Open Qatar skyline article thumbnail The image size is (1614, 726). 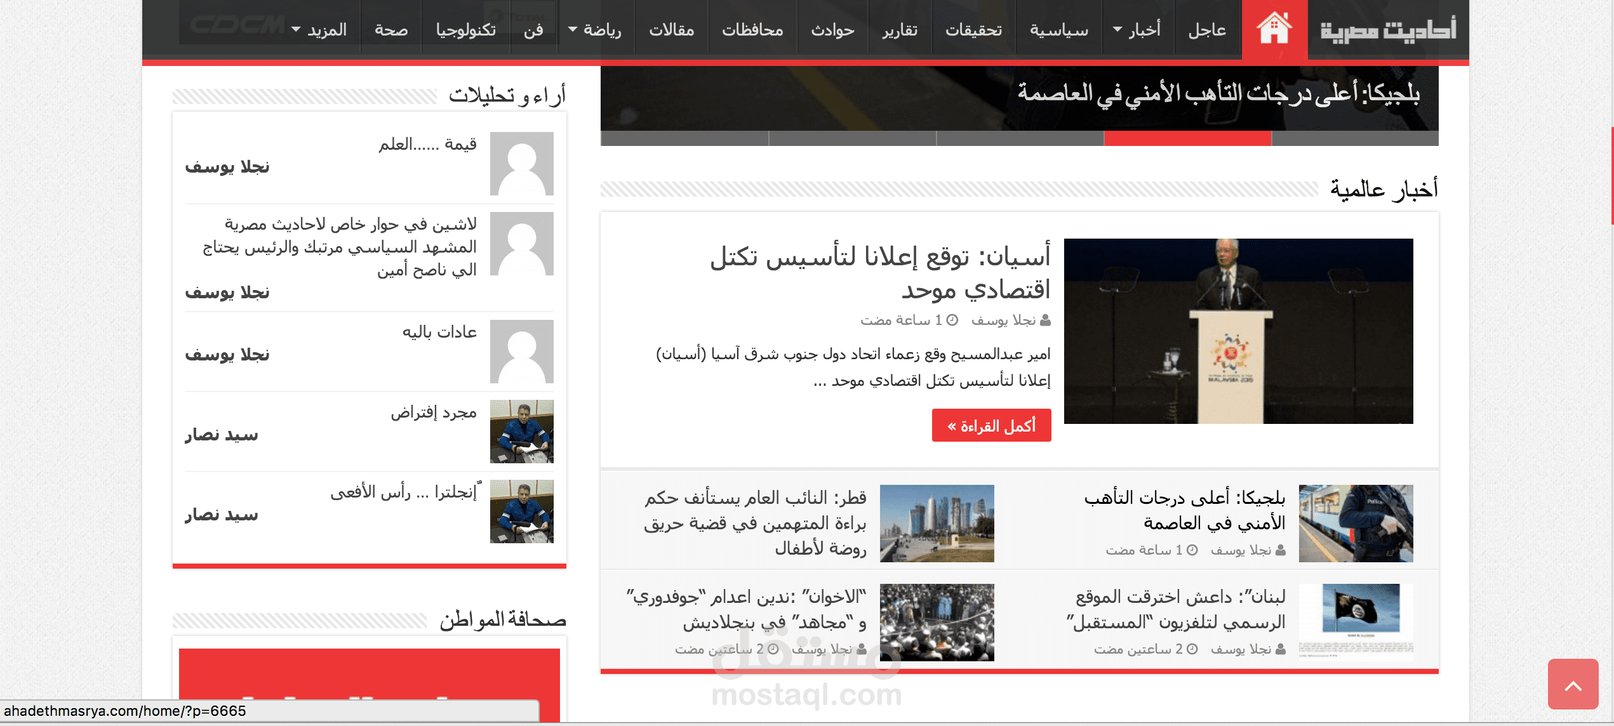937,524
